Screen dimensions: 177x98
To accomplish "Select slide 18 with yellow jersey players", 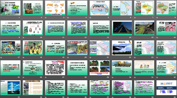I will click(x=33, y=48).
